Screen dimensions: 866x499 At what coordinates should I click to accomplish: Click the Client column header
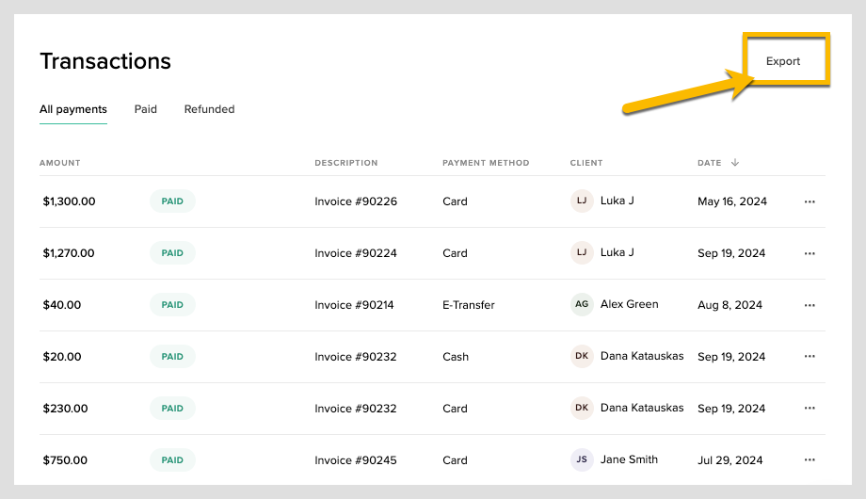tap(586, 163)
